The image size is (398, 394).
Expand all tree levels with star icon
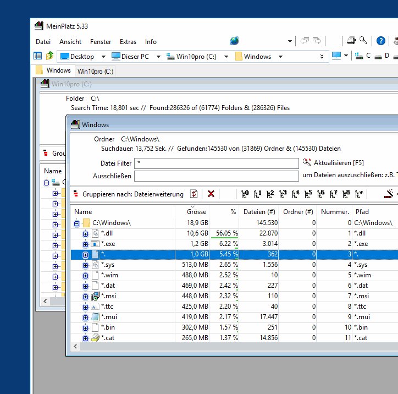tap(359, 194)
